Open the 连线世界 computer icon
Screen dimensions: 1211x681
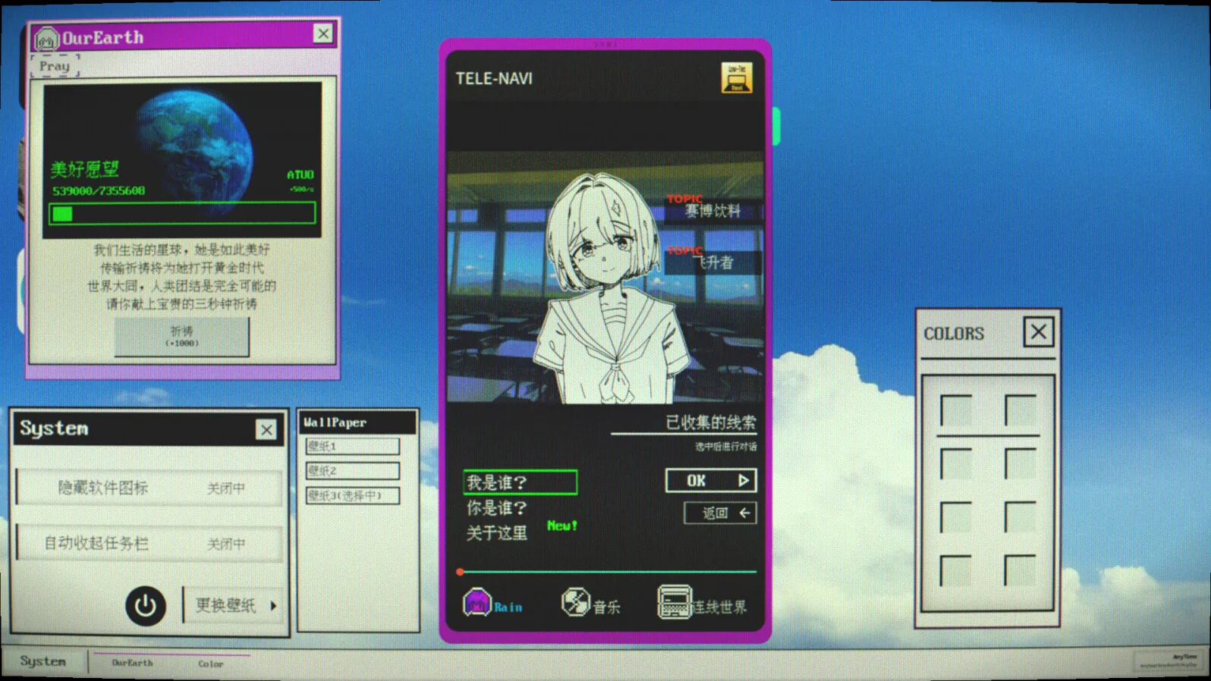tap(674, 602)
